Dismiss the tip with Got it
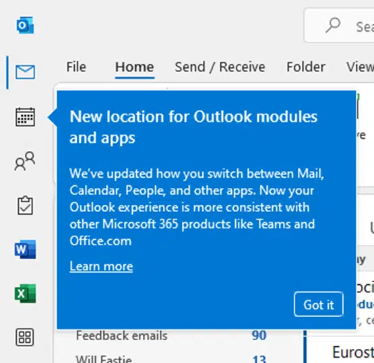 [319, 304]
